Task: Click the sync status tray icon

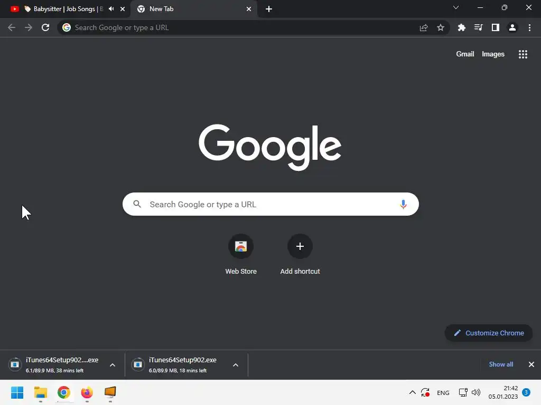Action: (425, 392)
